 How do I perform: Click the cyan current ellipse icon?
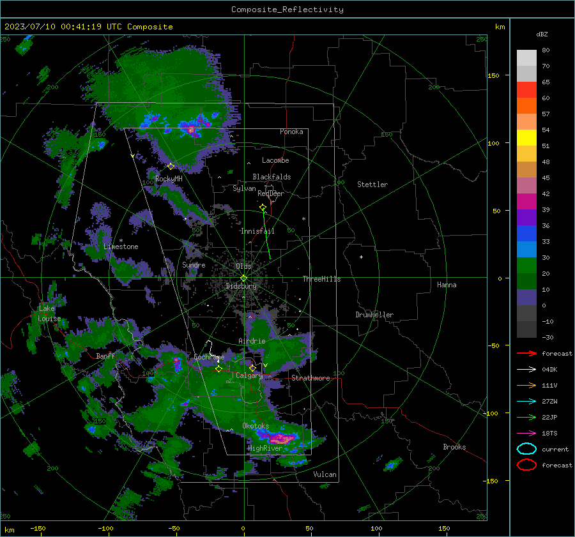pos(526,449)
